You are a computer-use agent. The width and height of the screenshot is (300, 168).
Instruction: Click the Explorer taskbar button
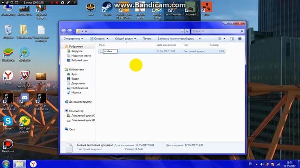pyautogui.click(x=20, y=164)
